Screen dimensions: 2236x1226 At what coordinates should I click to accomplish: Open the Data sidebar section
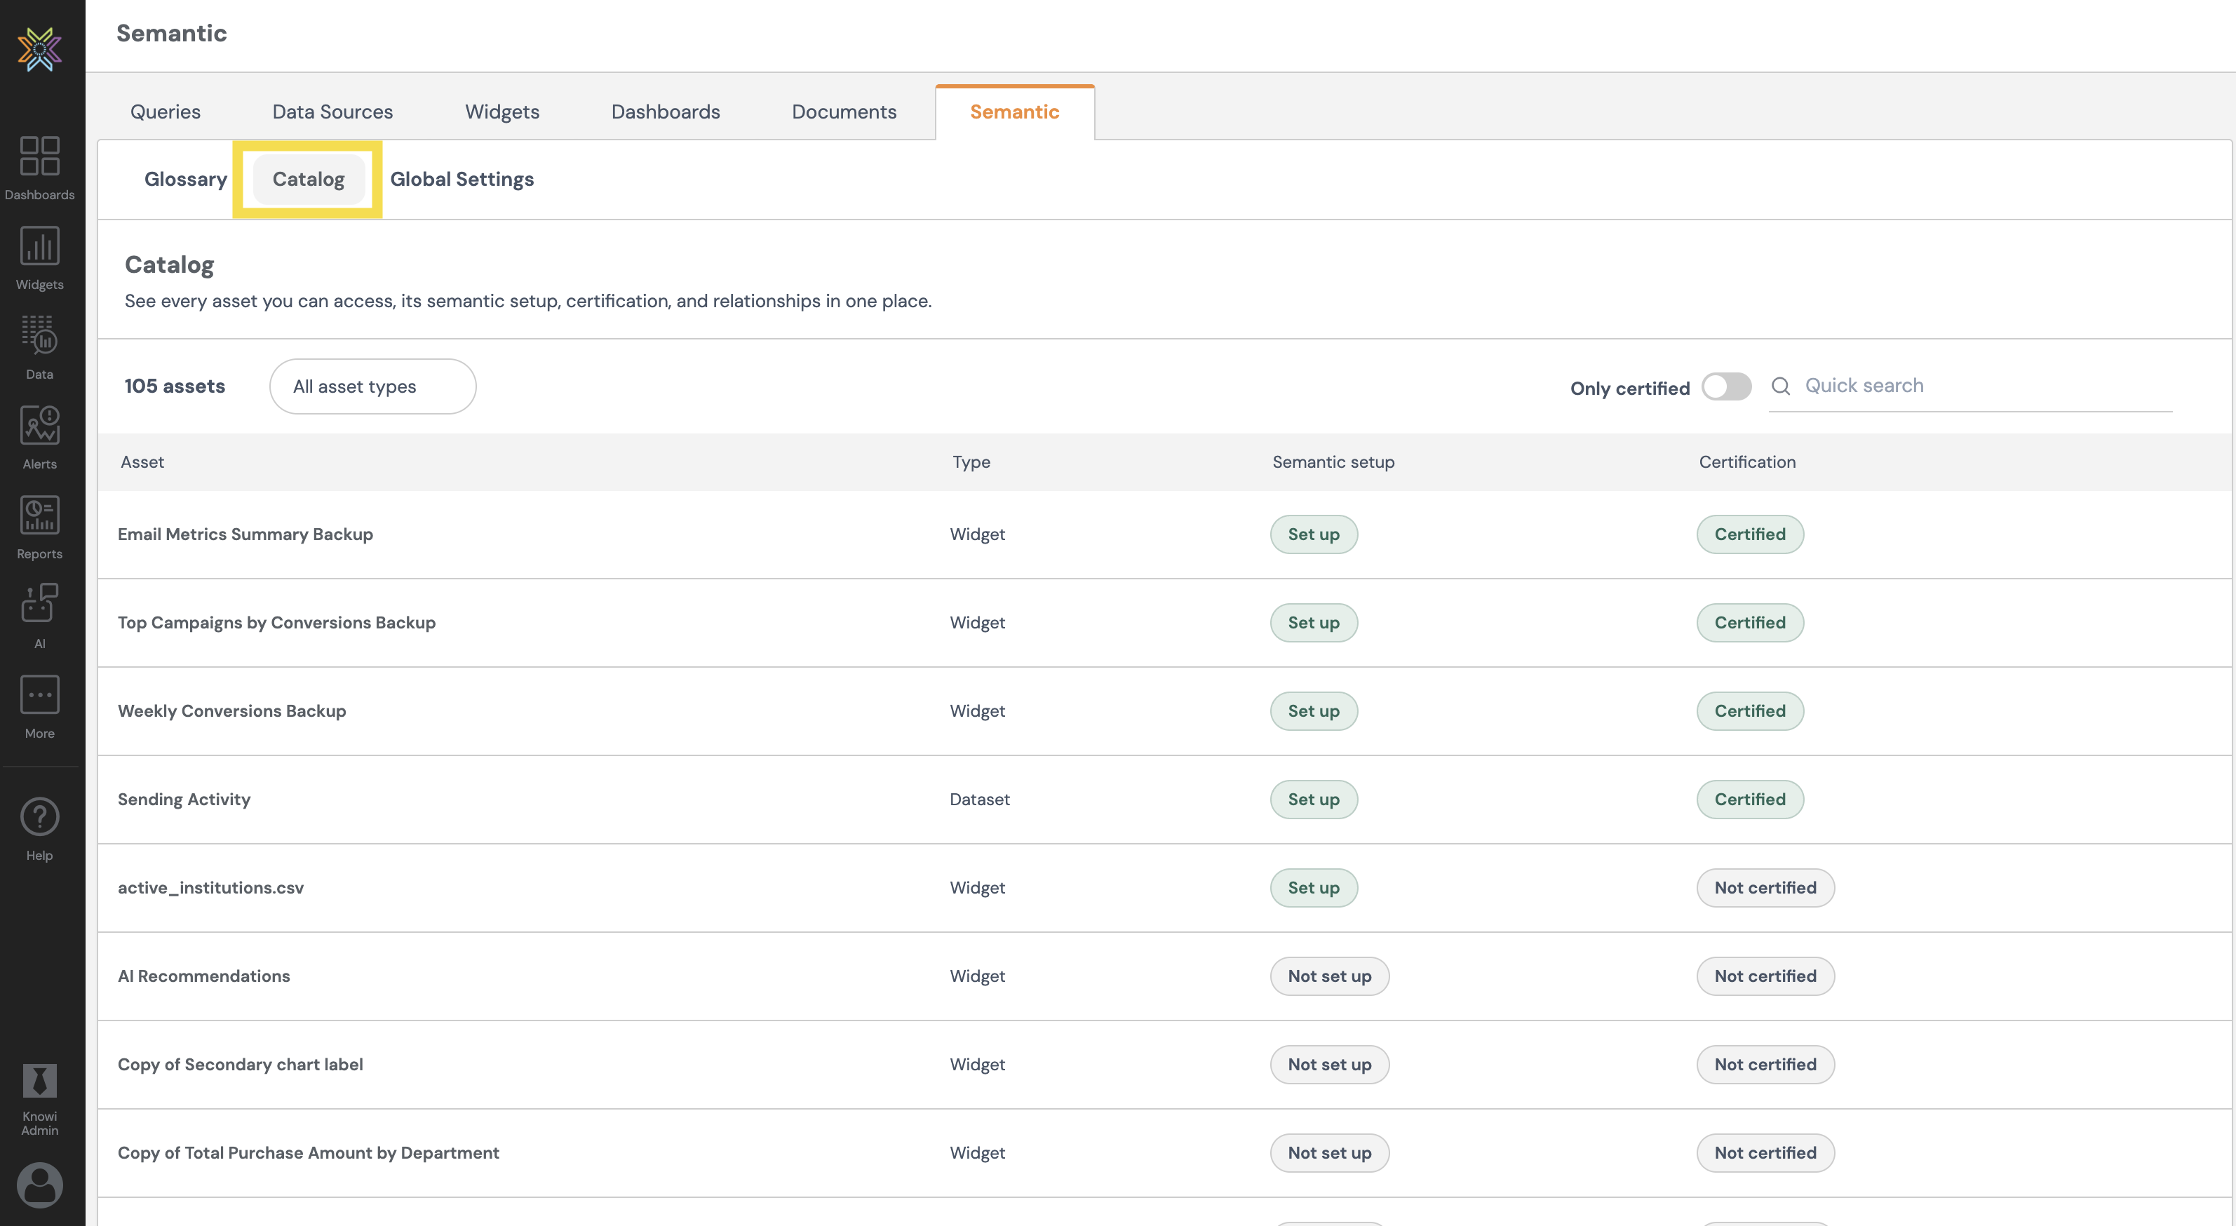pyautogui.click(x=40, y=348)
